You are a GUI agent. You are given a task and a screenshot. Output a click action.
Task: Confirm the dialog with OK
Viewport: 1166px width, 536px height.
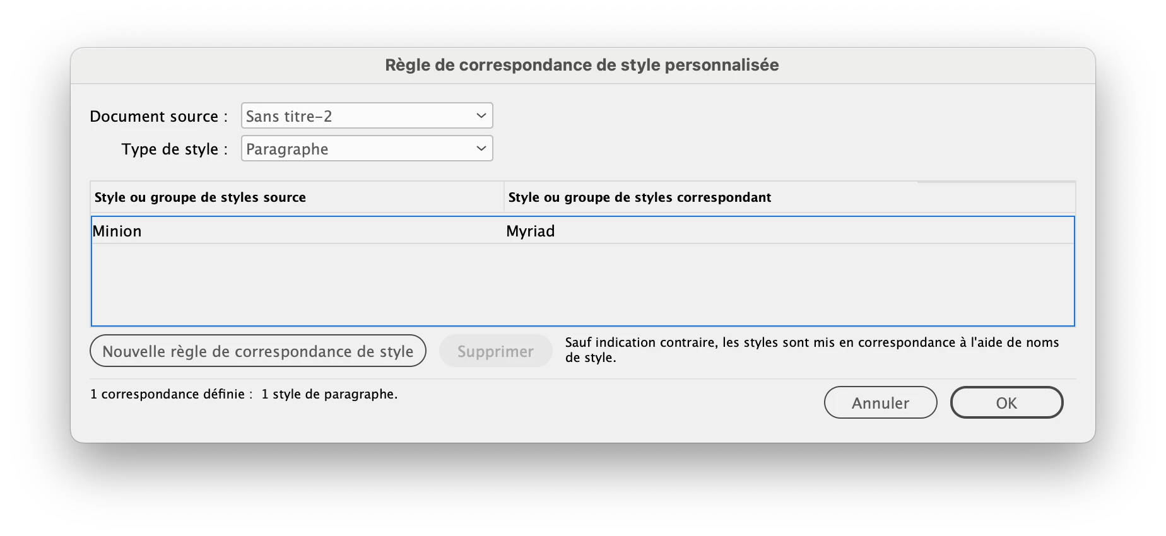pyautogui.click(x=1006, y=403)
